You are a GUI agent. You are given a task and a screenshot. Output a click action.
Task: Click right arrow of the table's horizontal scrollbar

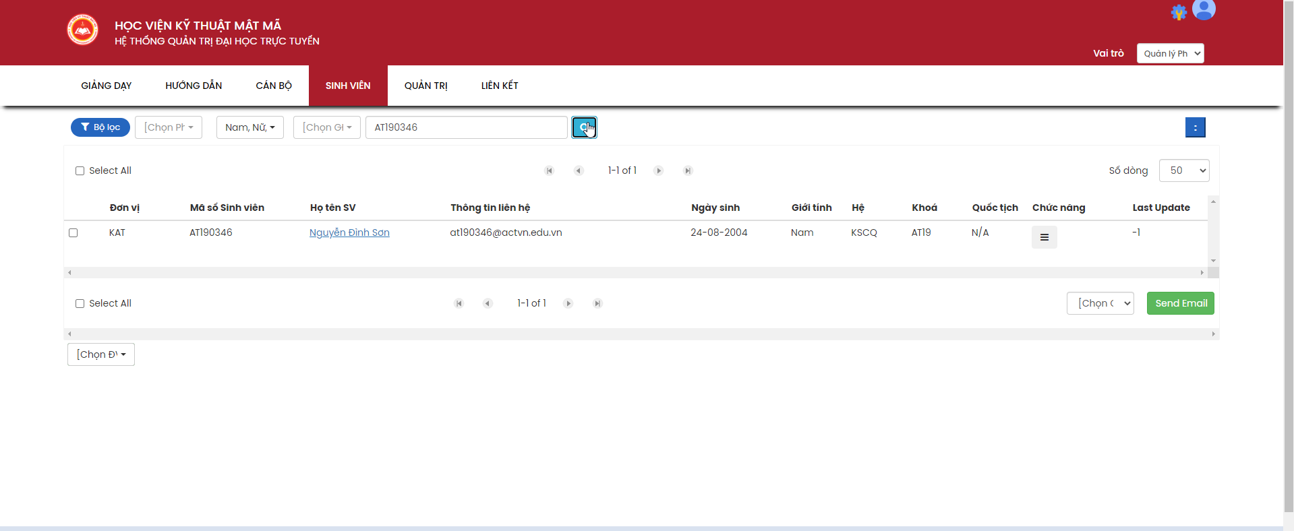(1202, 273)
